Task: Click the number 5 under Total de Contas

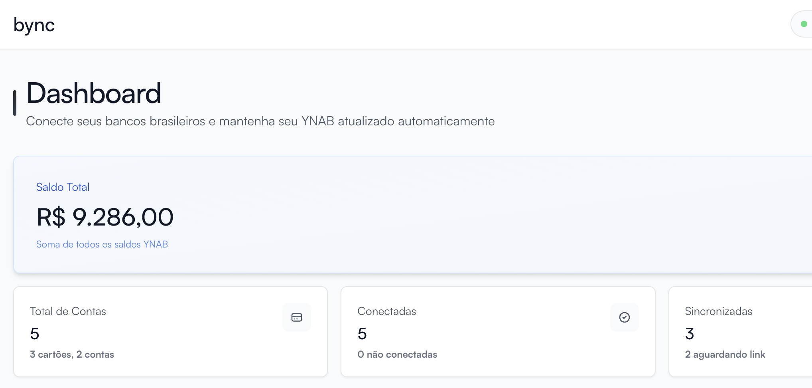Action: click(35, 334)
